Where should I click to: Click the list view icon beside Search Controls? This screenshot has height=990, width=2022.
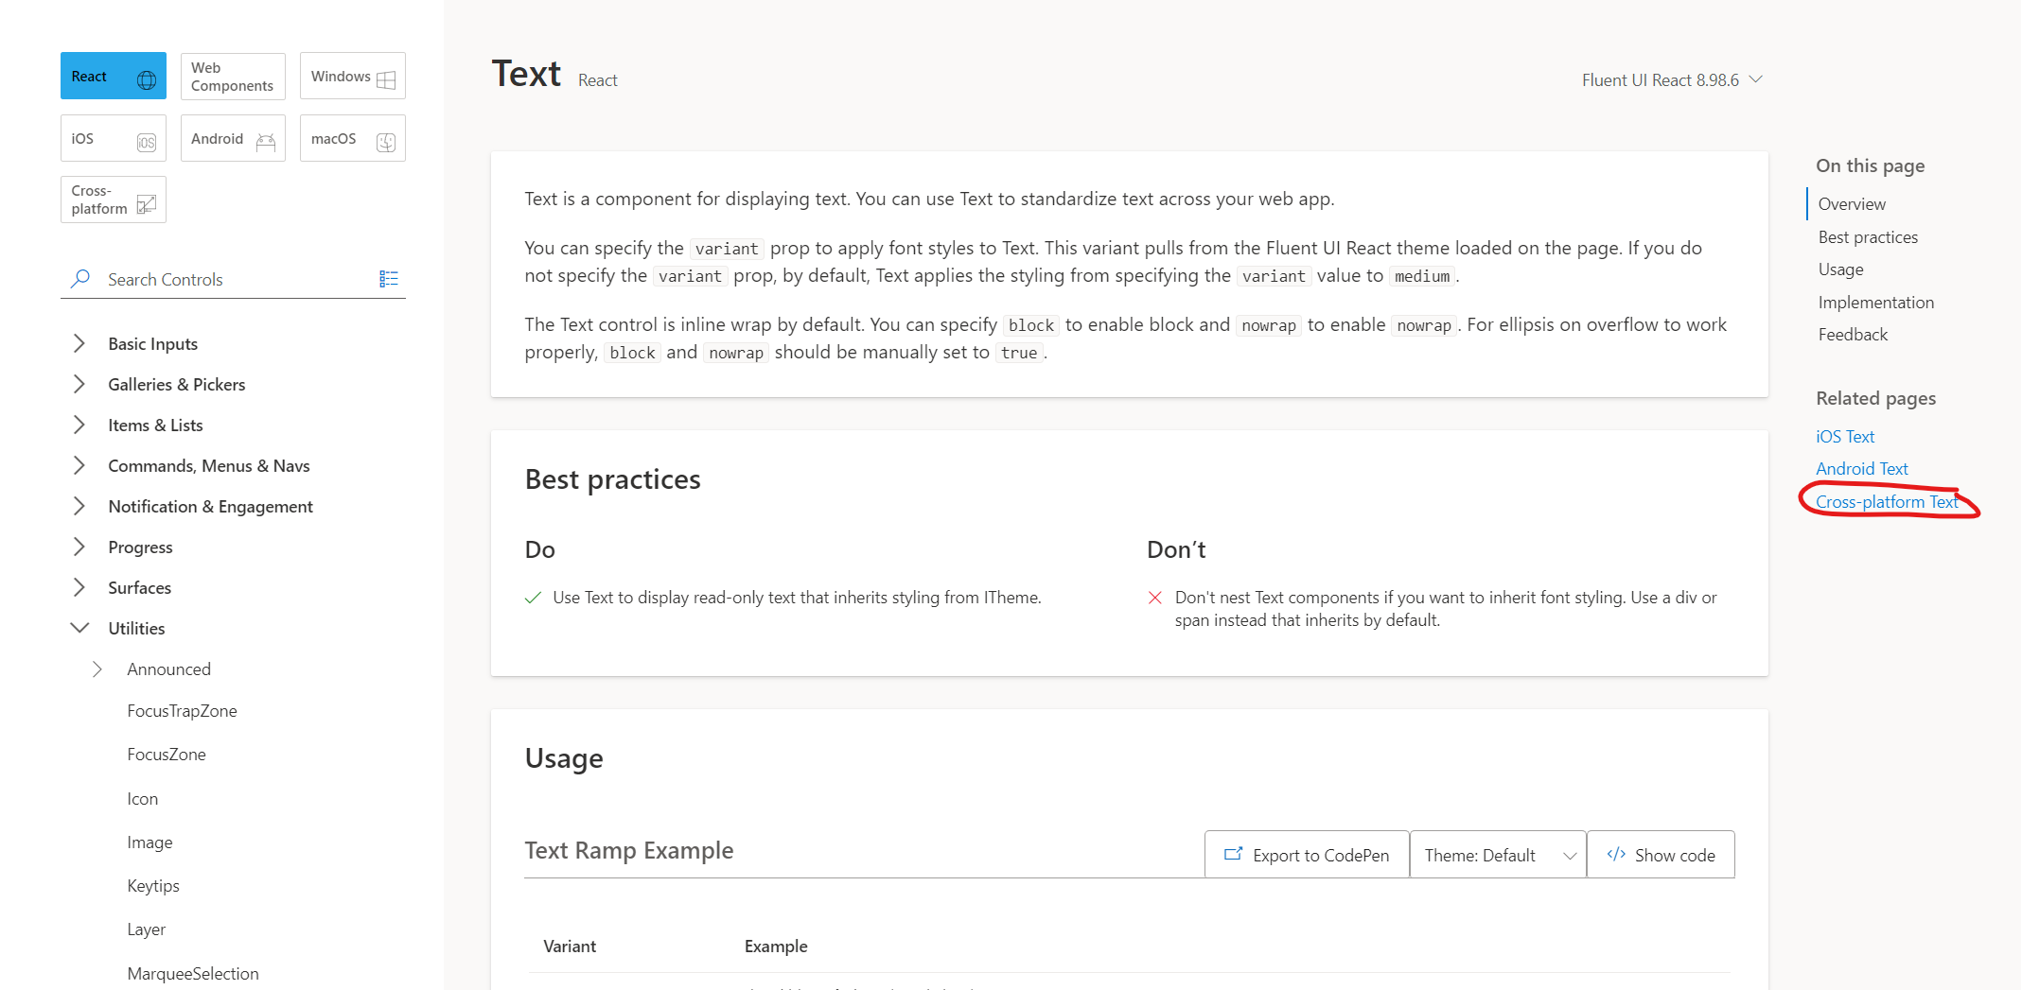(389, 278)
